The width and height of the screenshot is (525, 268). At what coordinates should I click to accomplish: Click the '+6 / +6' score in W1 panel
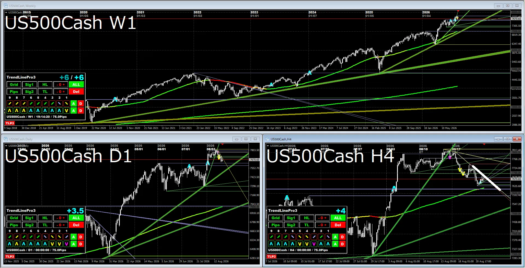tap(72, 77)
